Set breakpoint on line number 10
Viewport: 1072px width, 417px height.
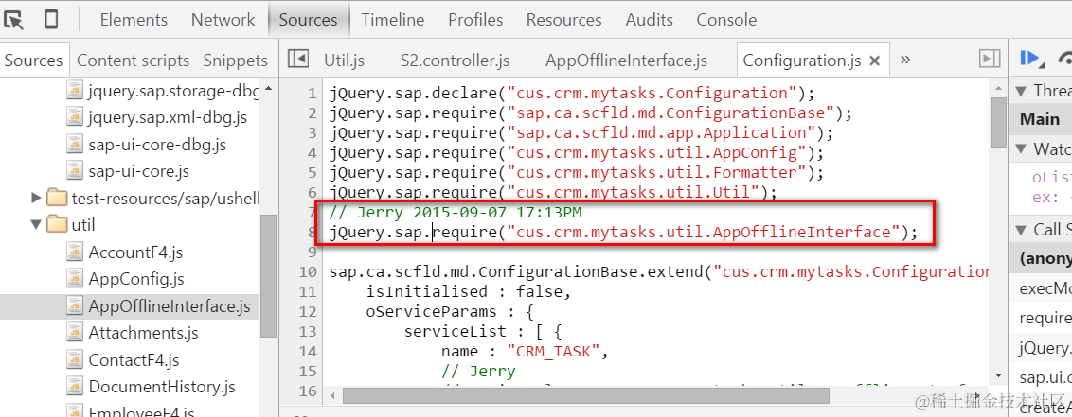[309, 271]
